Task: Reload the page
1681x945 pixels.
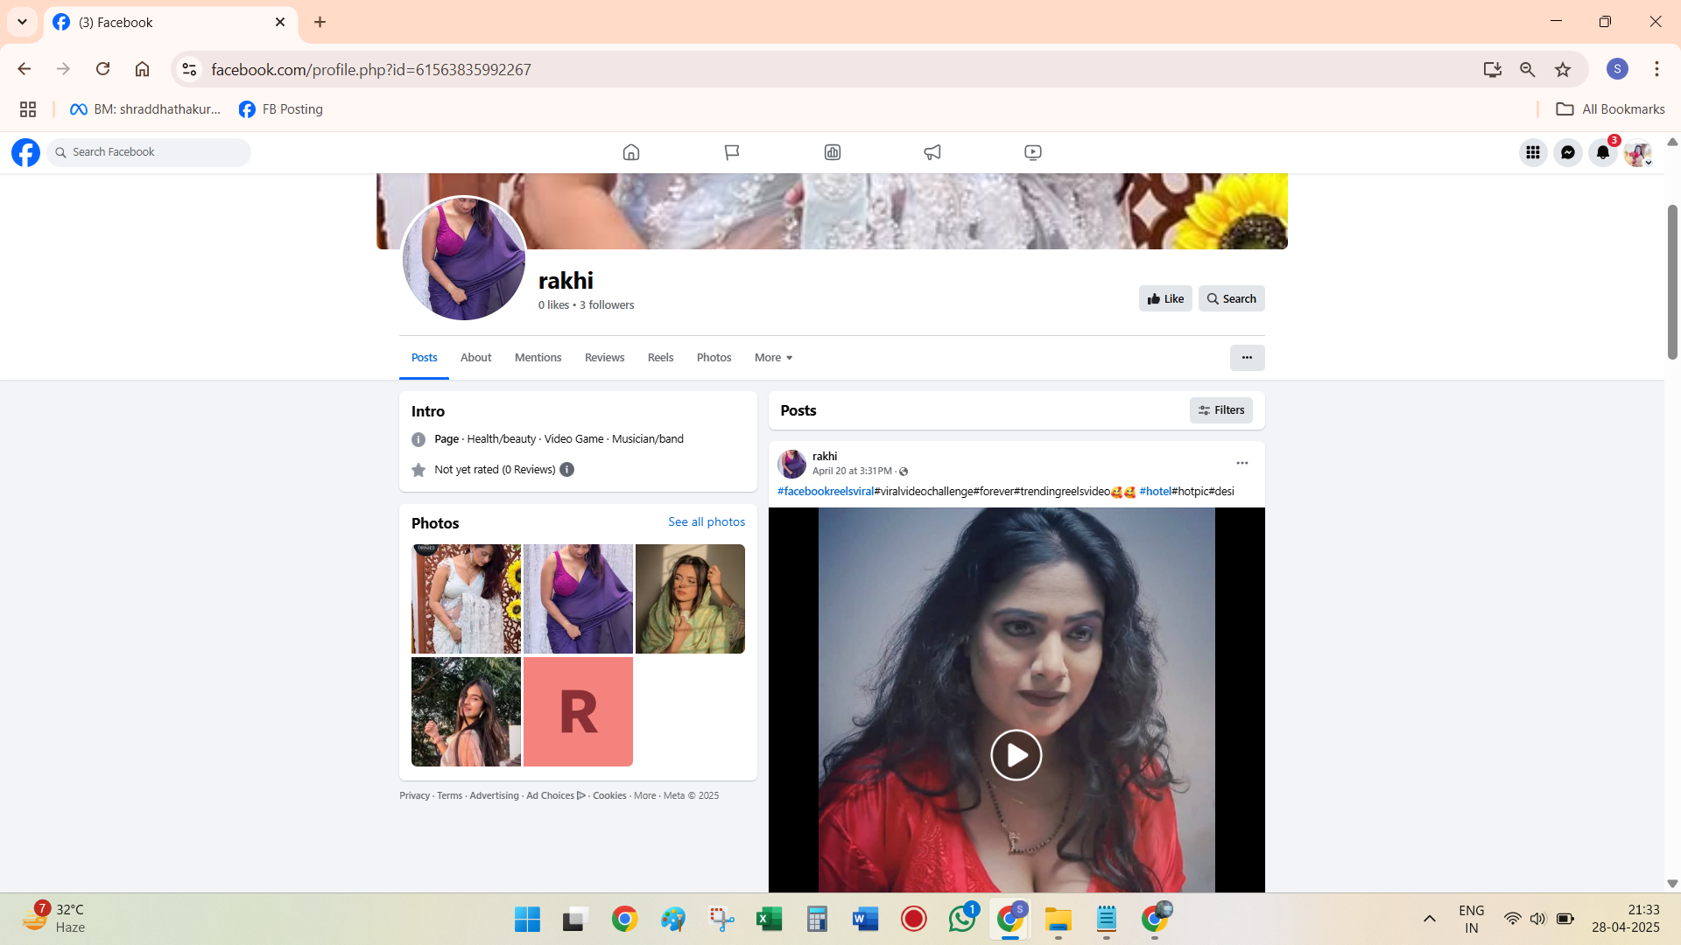Action: (x=102, y=69)
